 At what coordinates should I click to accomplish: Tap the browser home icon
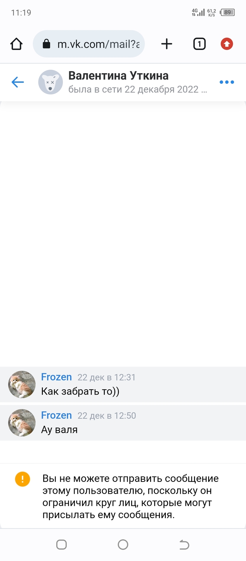click(x=17, y=44)
